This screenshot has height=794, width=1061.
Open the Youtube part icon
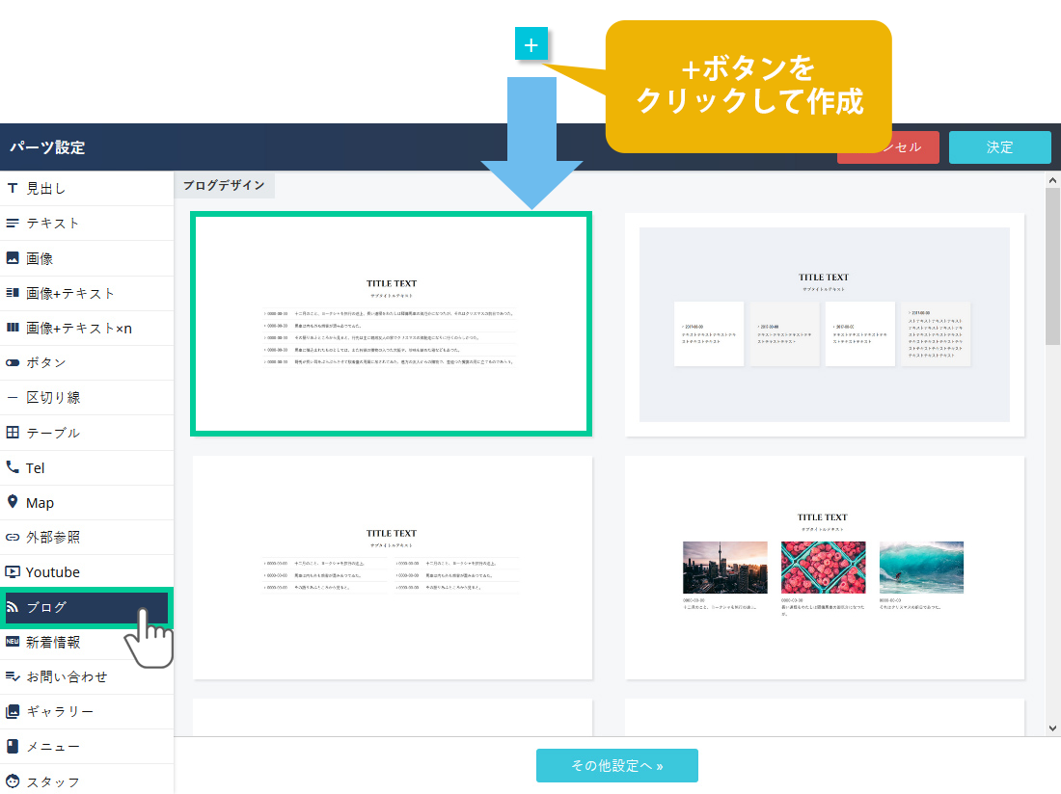(13, 572)
